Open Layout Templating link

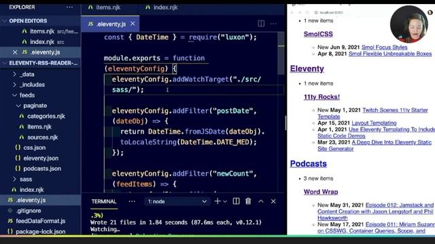[x=374, y=123]
